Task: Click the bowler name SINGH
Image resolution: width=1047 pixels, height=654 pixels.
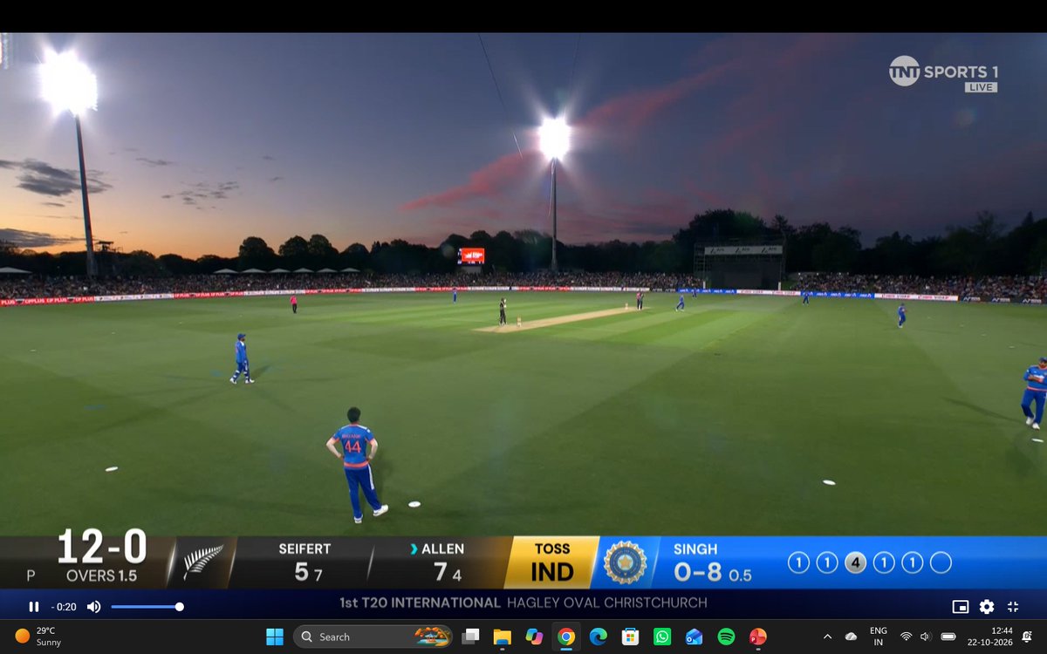Action: [x=695, y=548]
